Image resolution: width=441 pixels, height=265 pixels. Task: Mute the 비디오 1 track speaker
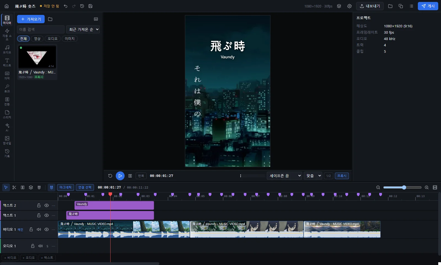(39, 229)
